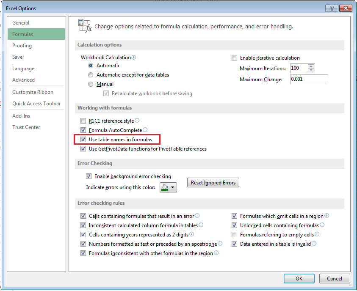Switch to the Trust Center category
The image size is (357, 291).
click(26, 127)
